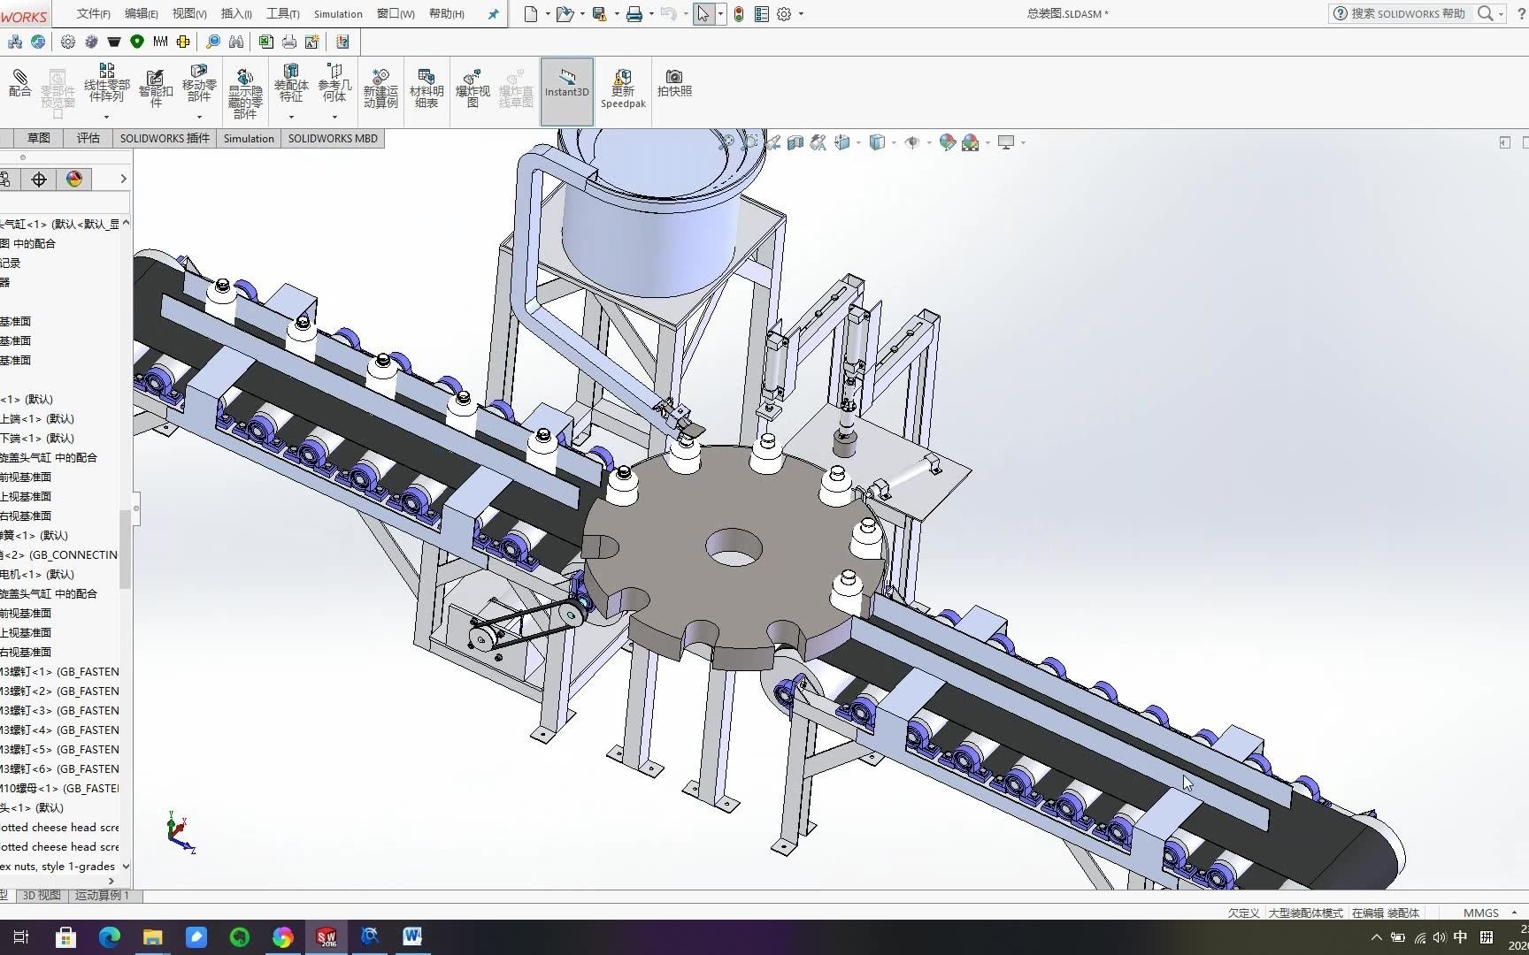Click the Edit Appearance color ball icon
The image size is (1529, 955).
pyautogui.click(x=947, y=142)
